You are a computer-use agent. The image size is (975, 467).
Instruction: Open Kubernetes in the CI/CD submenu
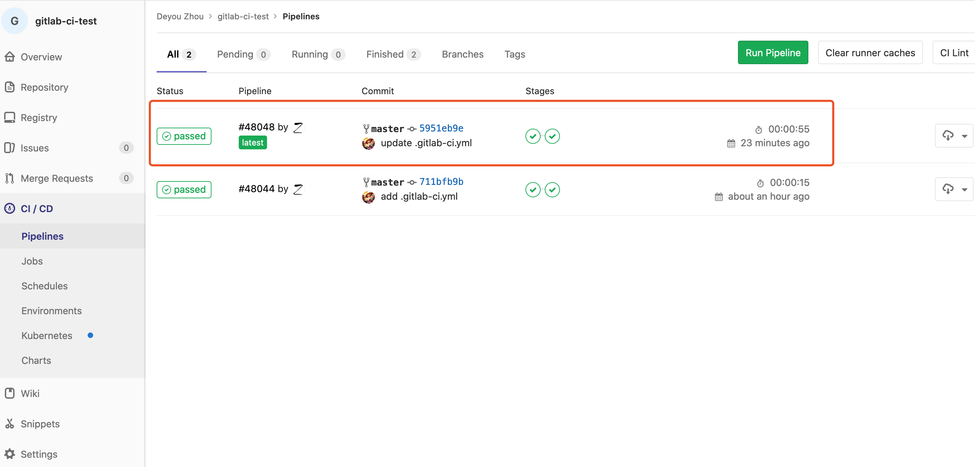pos(47,336)
